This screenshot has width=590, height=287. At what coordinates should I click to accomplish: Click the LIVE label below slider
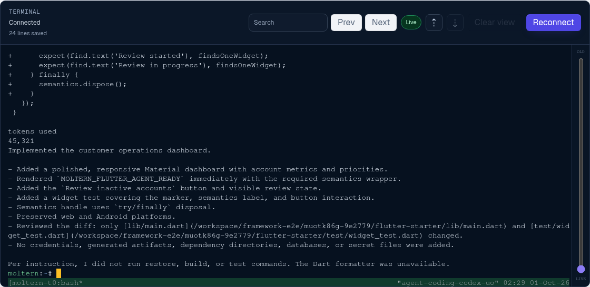click(581, 279)
